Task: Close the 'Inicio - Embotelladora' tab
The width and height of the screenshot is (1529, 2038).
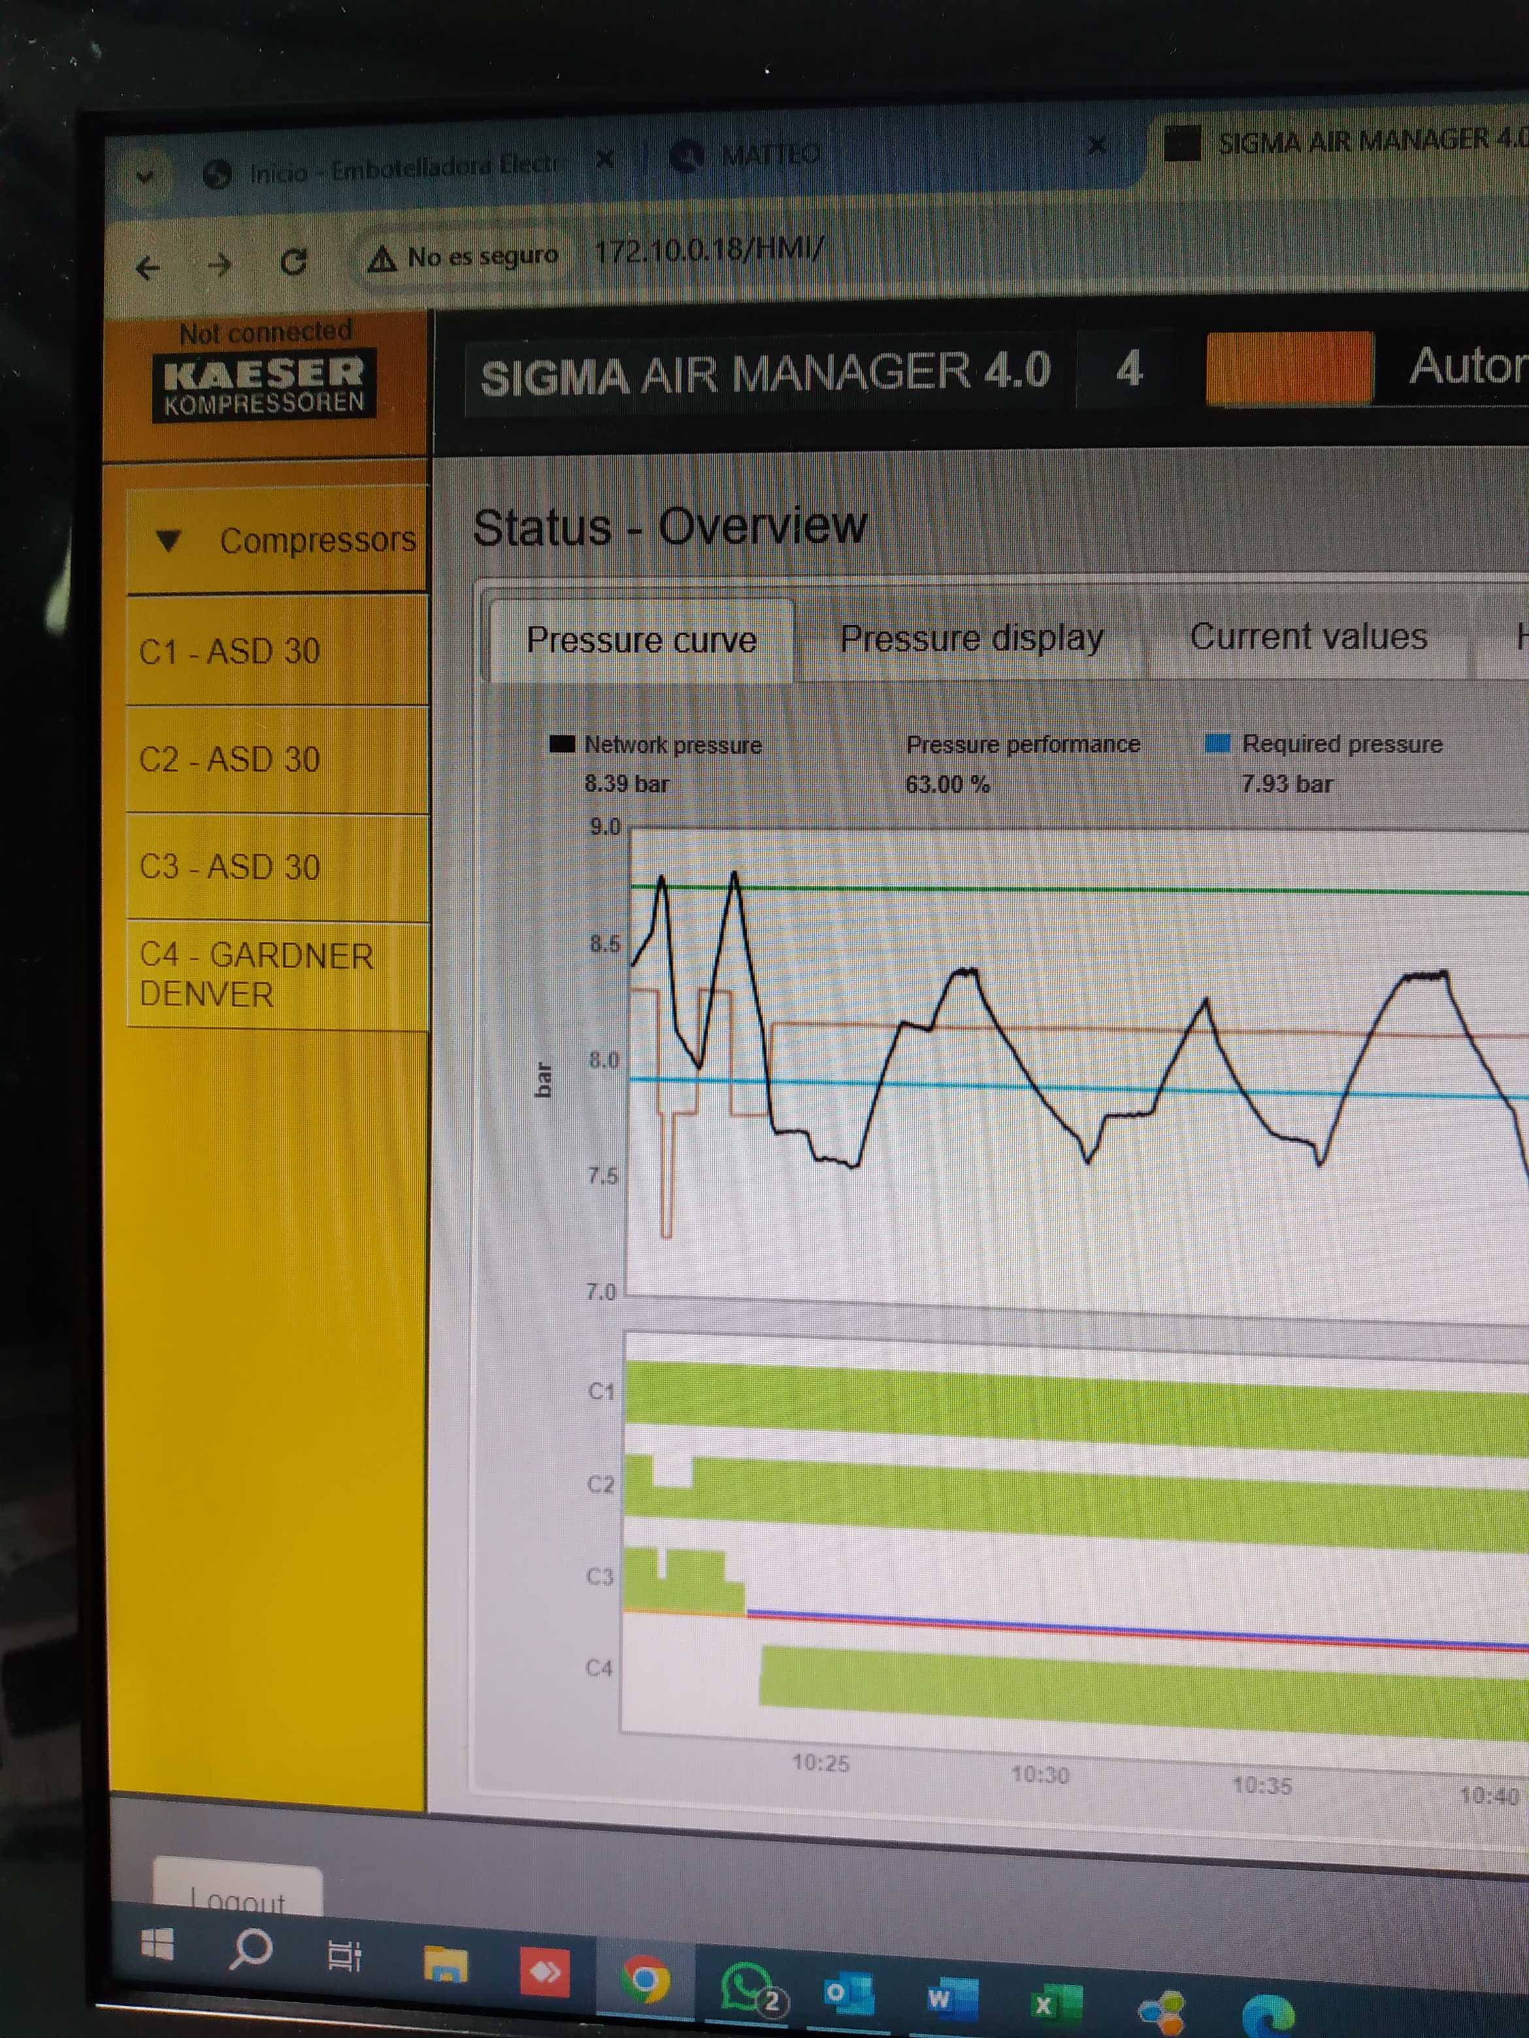Action: (x=604, y=160)
